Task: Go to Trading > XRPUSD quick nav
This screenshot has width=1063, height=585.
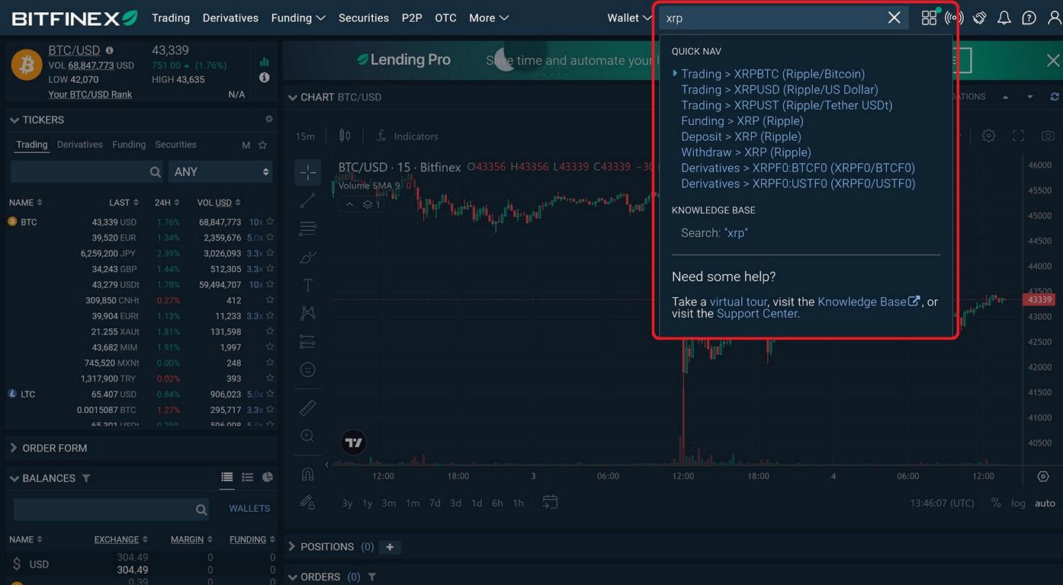Action: (x=779, y=90)
